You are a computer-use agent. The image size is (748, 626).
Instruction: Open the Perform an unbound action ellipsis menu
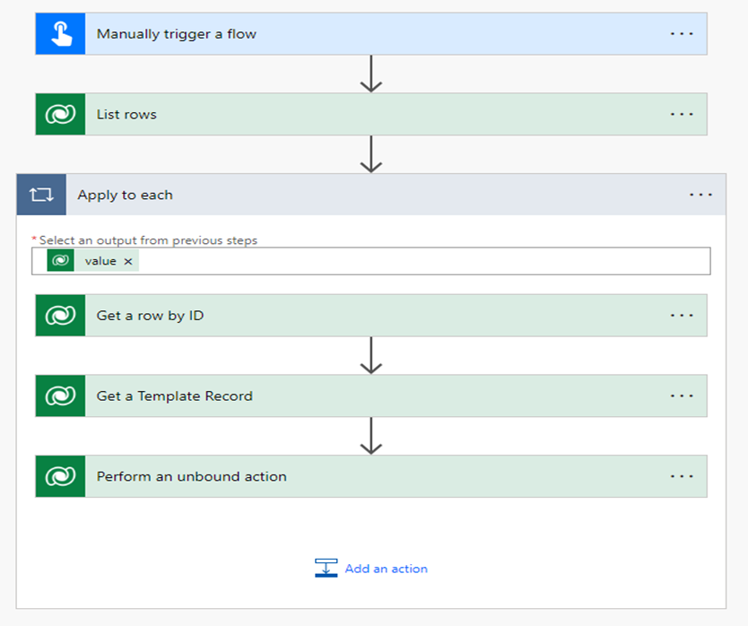(x=682, y=476)
